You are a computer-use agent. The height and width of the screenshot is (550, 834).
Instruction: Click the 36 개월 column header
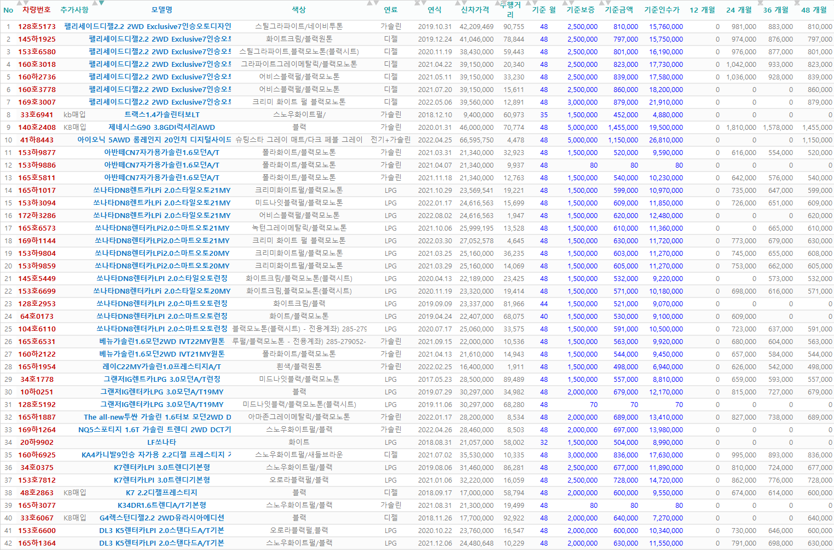pyautogui.click(x=775, y=10)
